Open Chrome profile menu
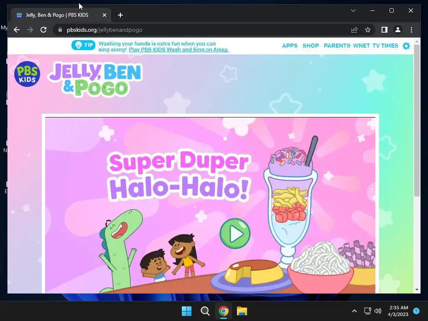This screenshot has width=428, height=321. tap(398, 30)
